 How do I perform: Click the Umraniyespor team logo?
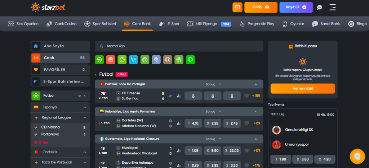coord(276,145)
